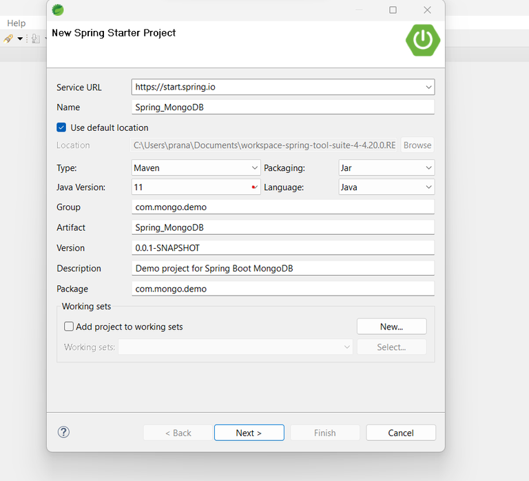Click the pin toolbar icon below Help
529x481 pixels.
[x=9, y=39]
